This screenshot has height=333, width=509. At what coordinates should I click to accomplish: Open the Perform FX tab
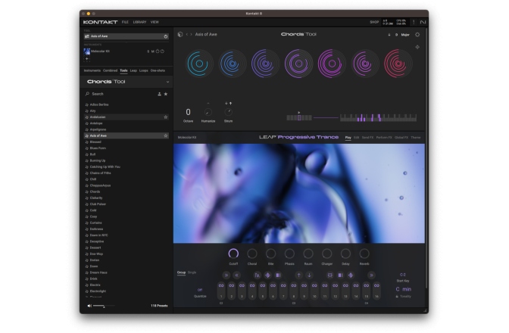pos(384,138)
